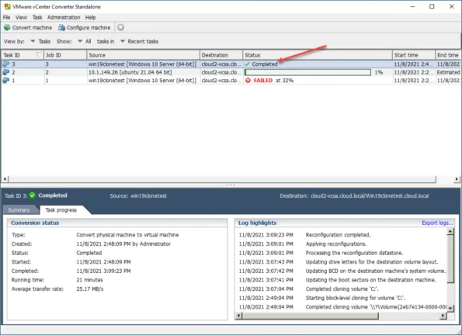This screenshot has width=462, height=335.
Task: Click the green Completed checkmark in details header
Action: [x=33, y=195]
